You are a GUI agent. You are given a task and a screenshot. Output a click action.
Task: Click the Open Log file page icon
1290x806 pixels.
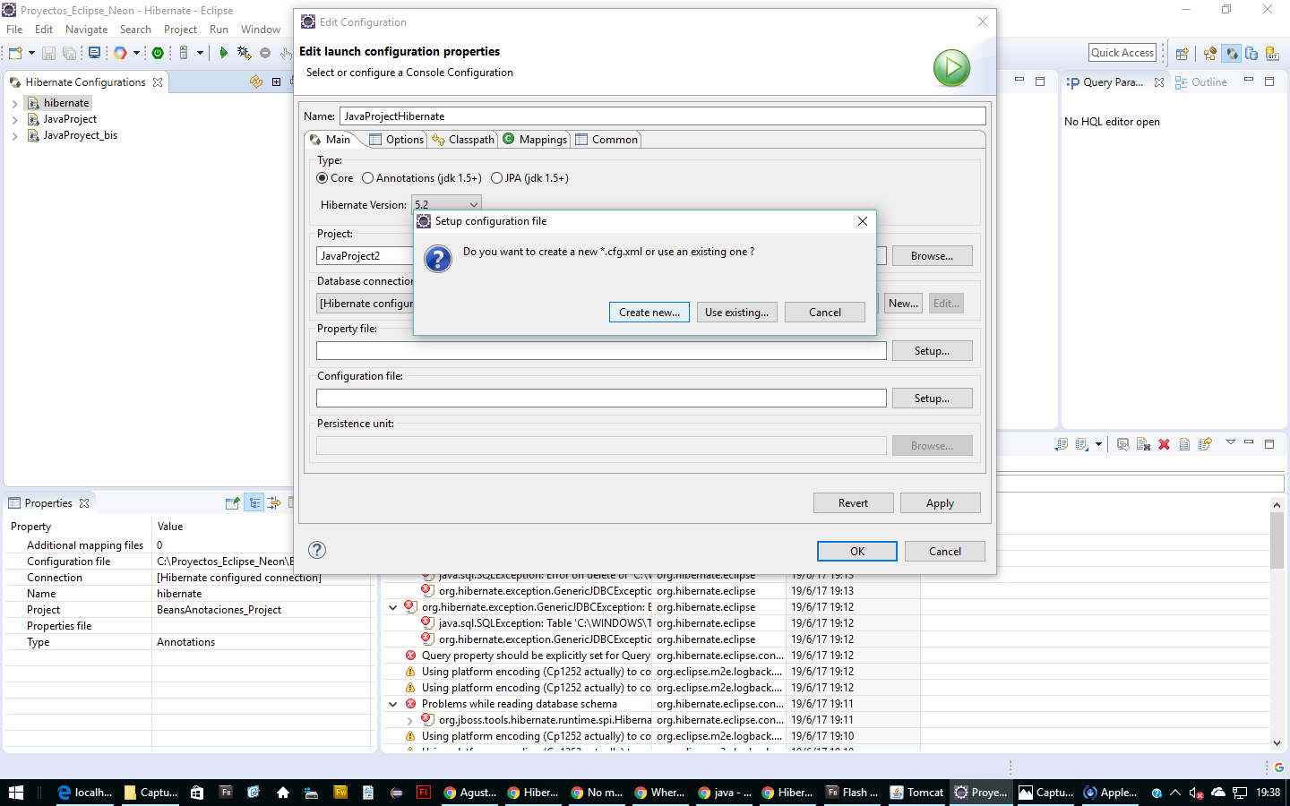pyautogui.click(x=1184, y=444)
